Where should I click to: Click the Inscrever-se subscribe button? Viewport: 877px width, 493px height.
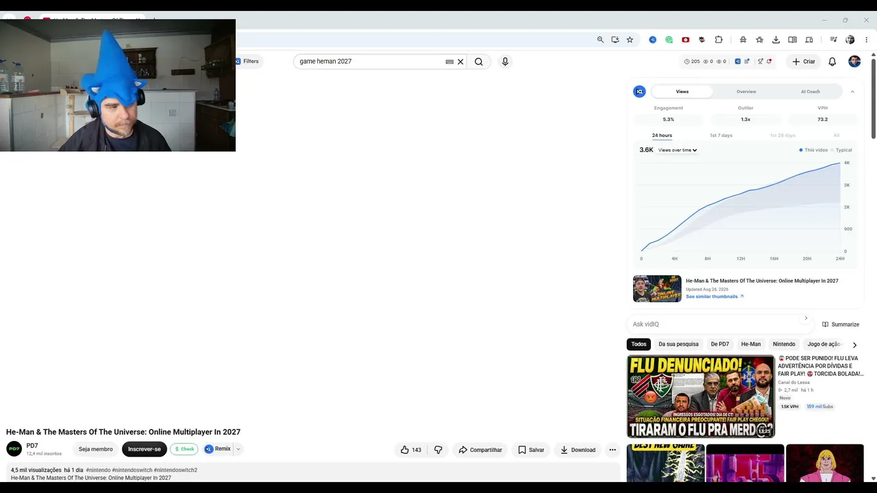[x=145, y=449]
